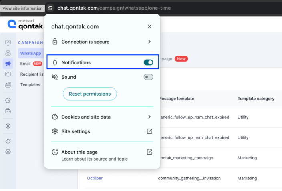Open the book icon in left sidebar

tap(8, 74)
